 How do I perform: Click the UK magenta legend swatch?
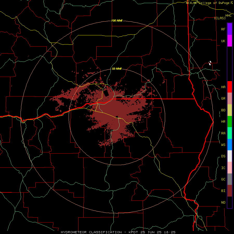click(x=230, y=41)
